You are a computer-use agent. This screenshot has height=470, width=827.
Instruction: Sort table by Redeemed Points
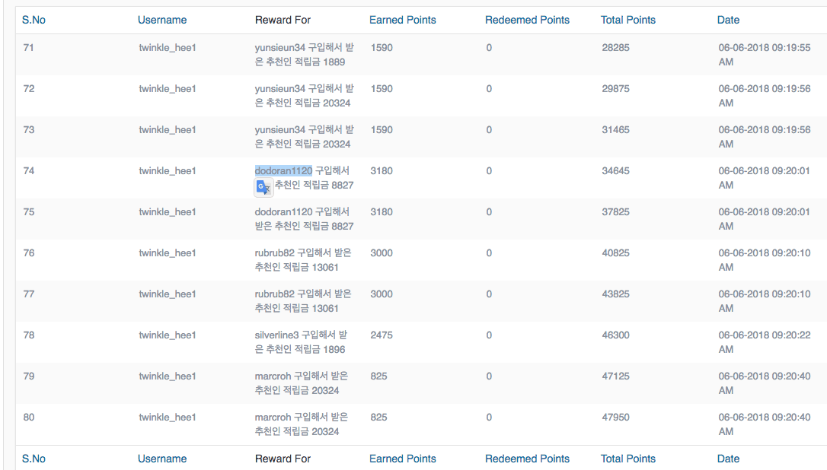click(x=527, y=20)
